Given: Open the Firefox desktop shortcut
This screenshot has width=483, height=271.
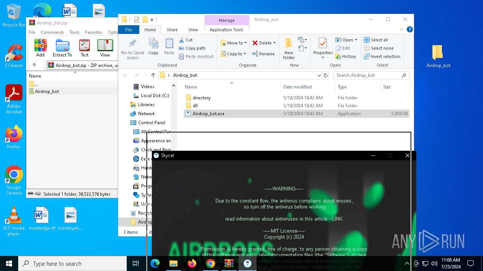Looking at the screenshot, I should coord(14,137).
